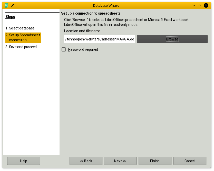Click the Steps heading in sidebar
This screenshot has width=214, height=171.
point(10,17)
